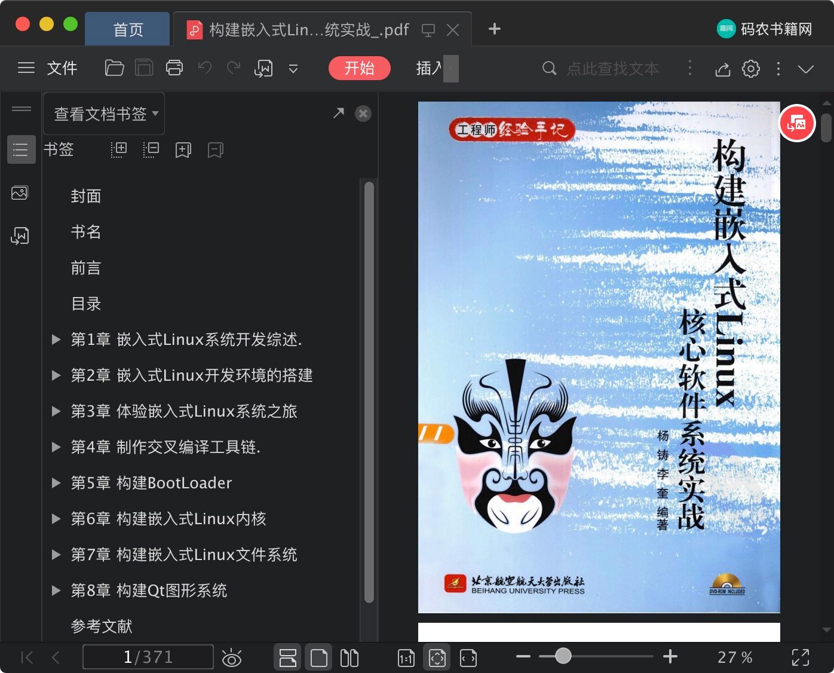Collapse ribbon with the chevron down

[806, 69]
